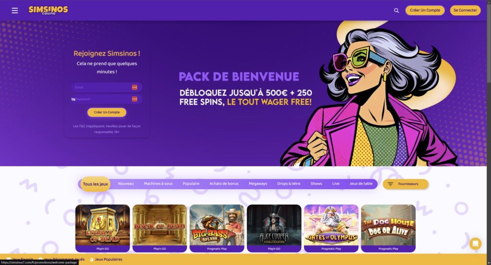This screenshot has height=265, width=491.
Task: Select the Jeux de table tab
Action: pyautogui.click(x=361, y=184)
